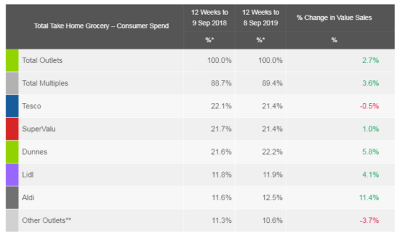Click the Total Take Home Grocery header
Image resolution: width=403 pixels, height=239 pixels.
click(x=101, y=26)
